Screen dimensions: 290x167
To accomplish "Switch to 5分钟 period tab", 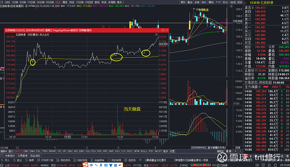I will (x=22, y=2).
